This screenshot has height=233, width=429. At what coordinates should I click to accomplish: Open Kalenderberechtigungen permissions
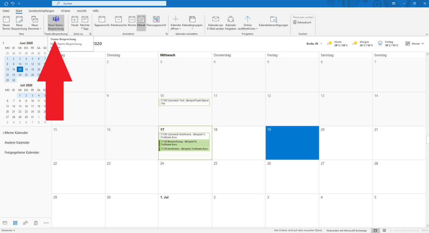[x=273, y=22]
